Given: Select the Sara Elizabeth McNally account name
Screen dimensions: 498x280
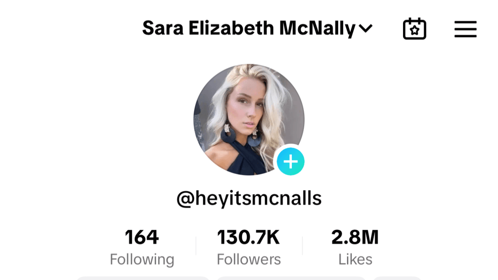Looking at the screenshot, I should (x=249, y=28).
